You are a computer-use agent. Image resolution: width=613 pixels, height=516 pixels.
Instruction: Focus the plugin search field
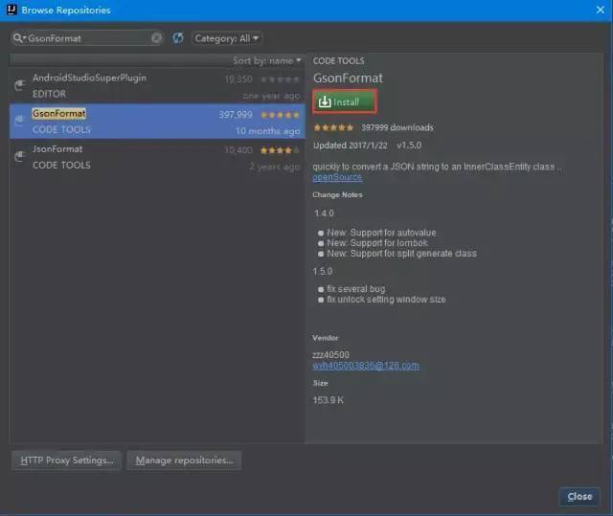coord(87,38)
